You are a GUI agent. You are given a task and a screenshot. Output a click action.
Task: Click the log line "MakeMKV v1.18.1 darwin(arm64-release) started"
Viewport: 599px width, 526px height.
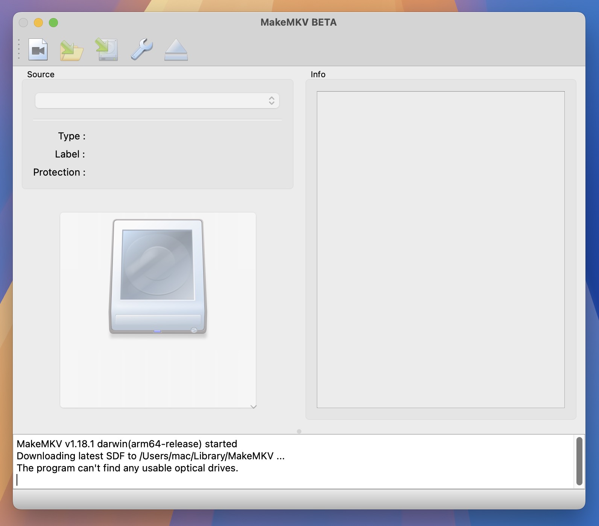pos(127,444)
